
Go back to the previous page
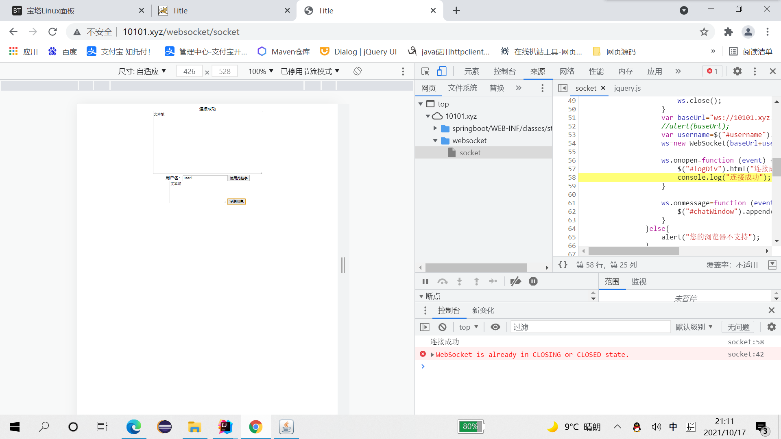(13, 32)
